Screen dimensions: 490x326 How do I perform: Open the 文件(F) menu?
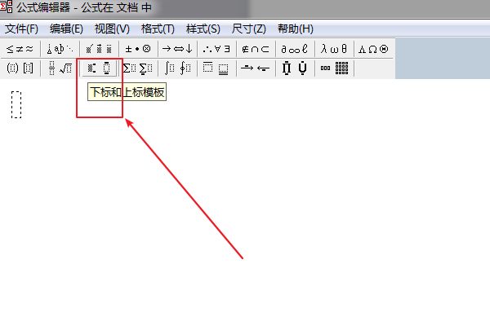pos(21,29)
